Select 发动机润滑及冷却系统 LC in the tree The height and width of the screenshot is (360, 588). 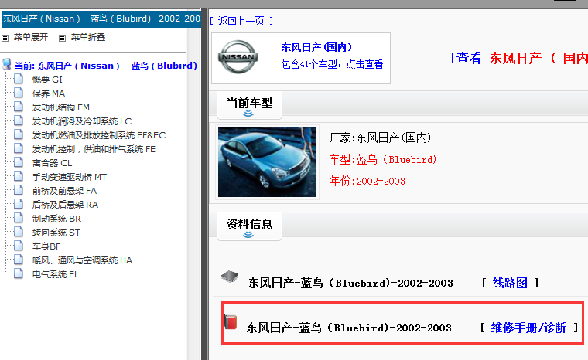click(x=82, y=121)
